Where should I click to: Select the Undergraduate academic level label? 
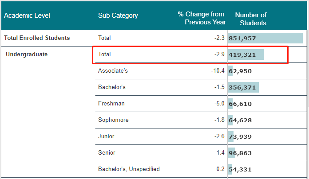[27, 54]
